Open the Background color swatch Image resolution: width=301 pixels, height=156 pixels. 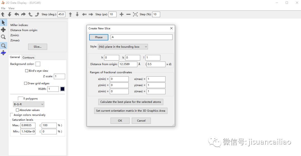(x=38, y=64)
